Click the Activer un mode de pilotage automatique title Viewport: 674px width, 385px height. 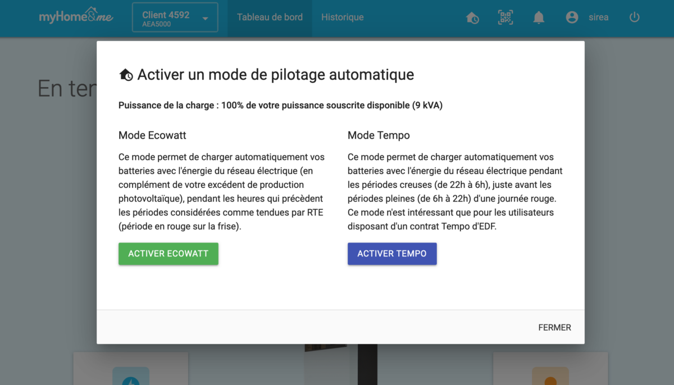276,74
